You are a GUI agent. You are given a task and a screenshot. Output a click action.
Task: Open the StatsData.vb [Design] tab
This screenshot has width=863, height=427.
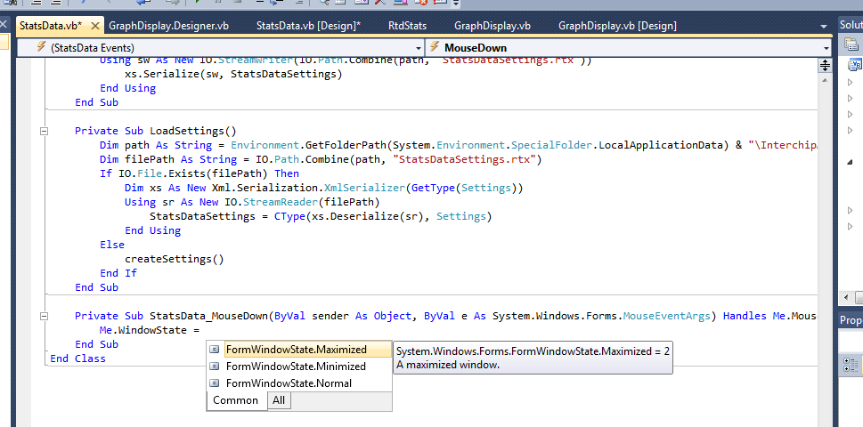[308, 26]
